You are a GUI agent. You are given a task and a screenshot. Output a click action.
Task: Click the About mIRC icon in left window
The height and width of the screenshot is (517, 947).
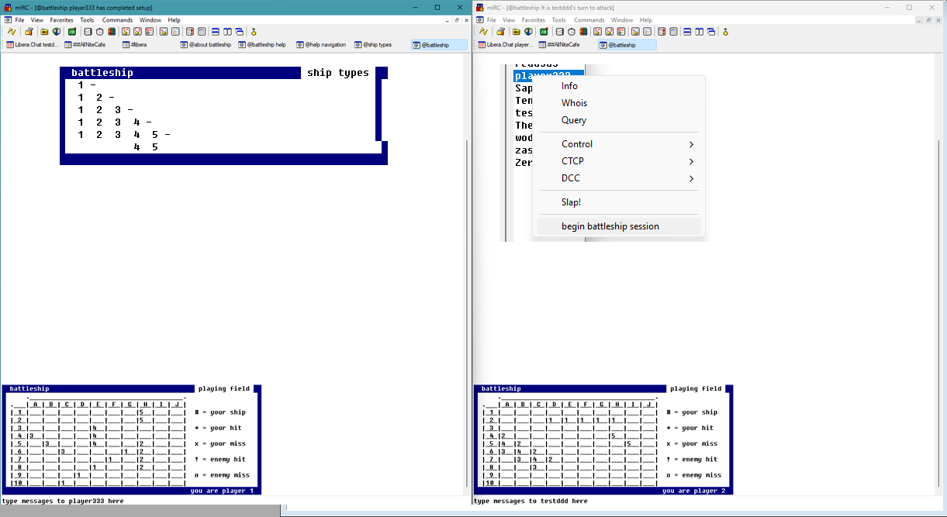pyautogui.click(x=253, y=32)
